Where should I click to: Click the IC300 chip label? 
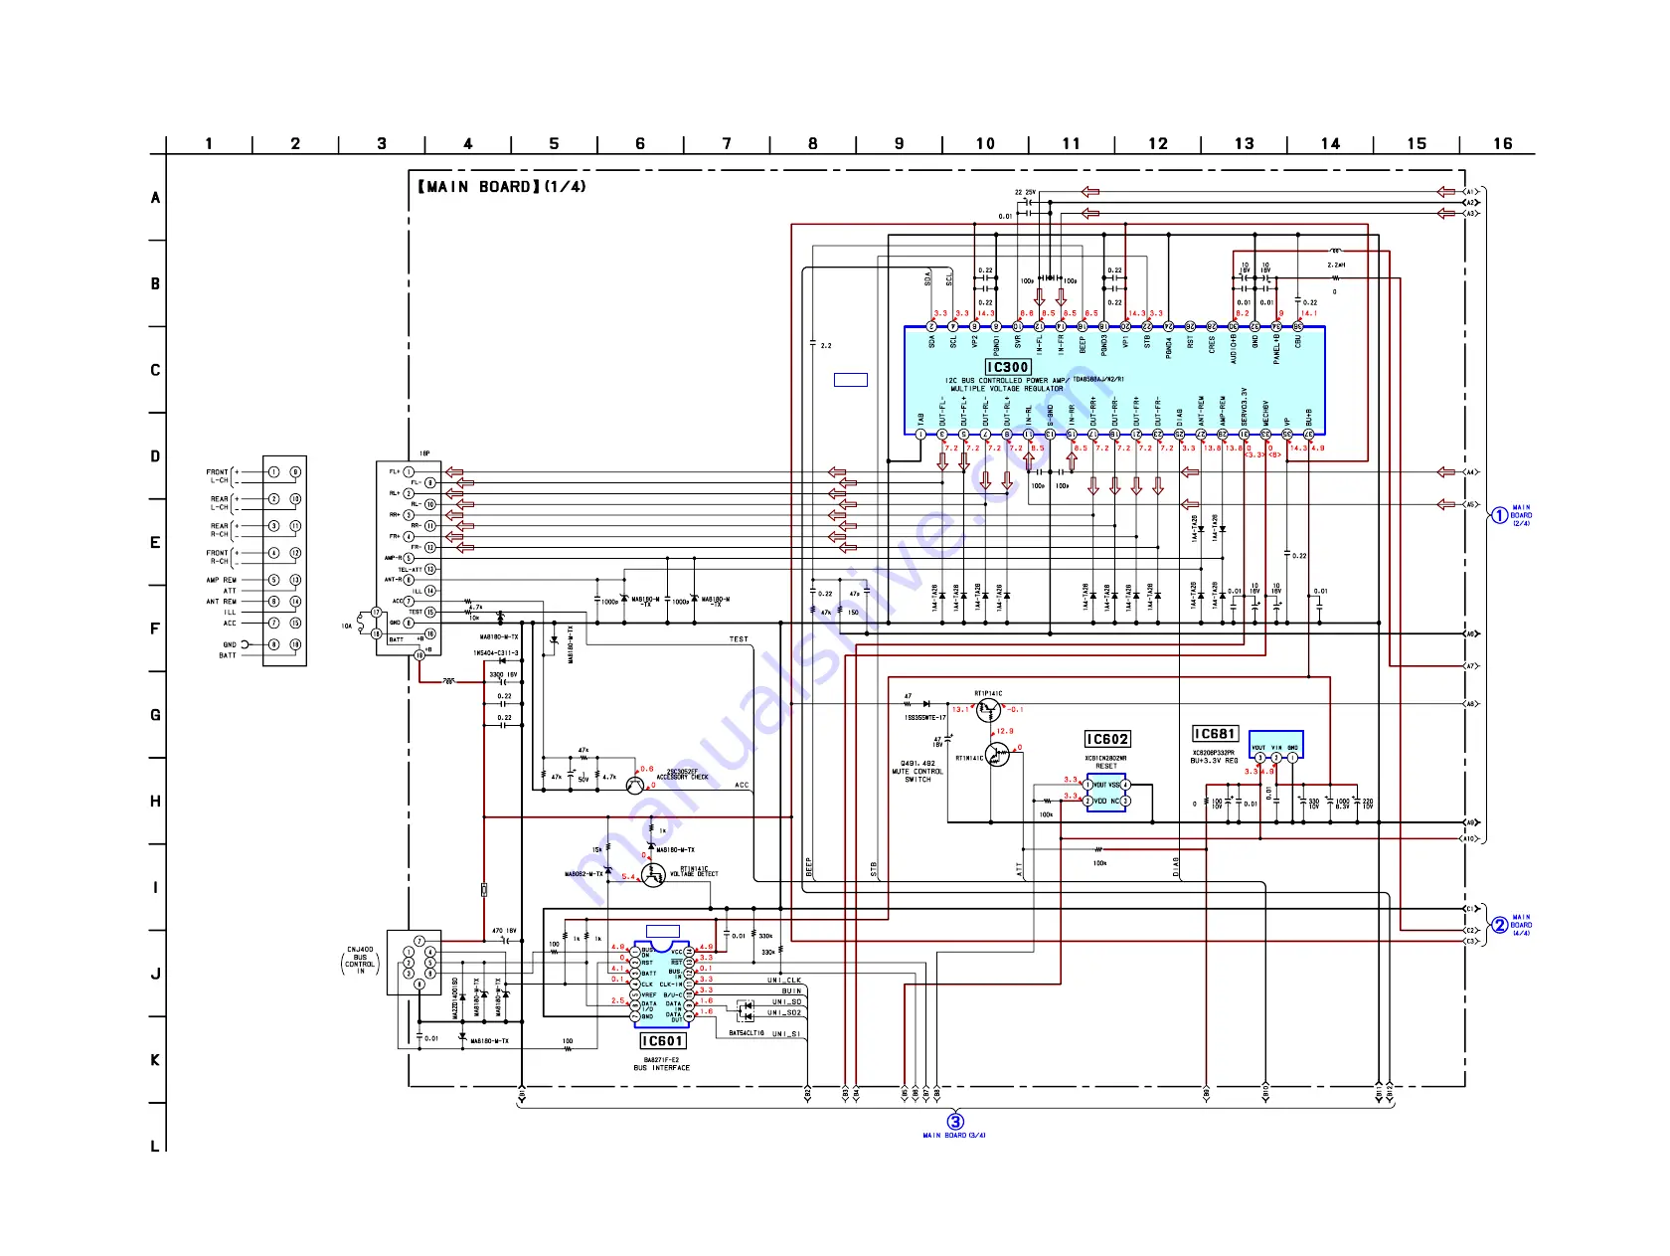tap(1008, 367)
